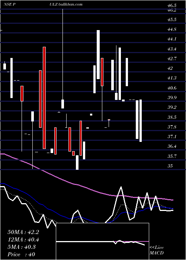Screen dimensions: 186x260
Task: Click the 40.6 price axis label
Action: (172, 88)
